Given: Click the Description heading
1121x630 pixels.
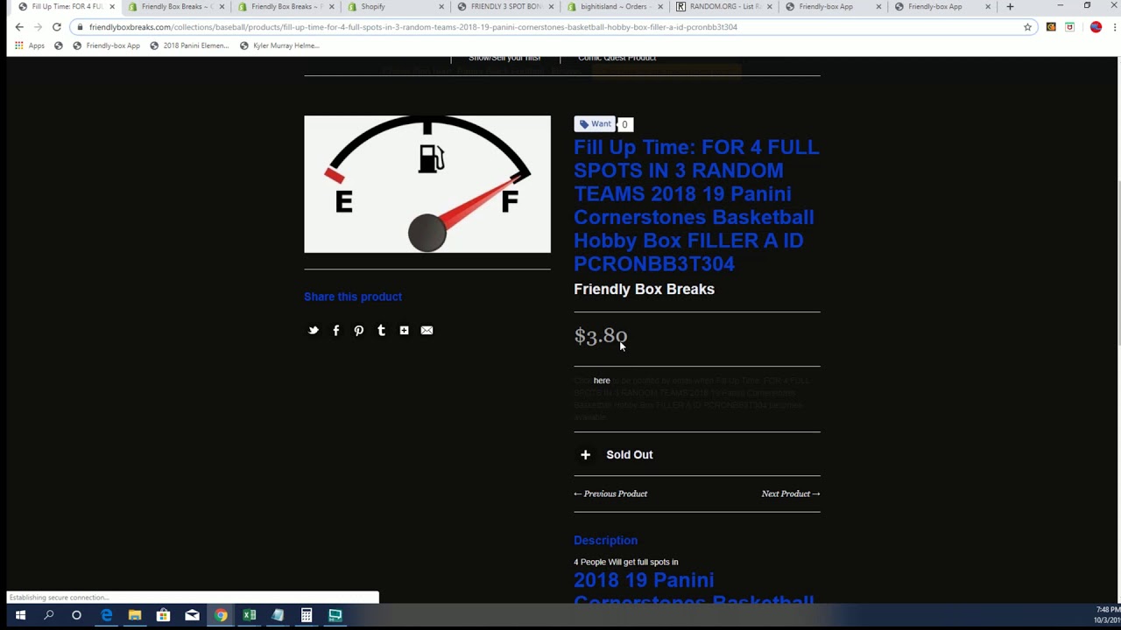Looking at the screenshot, I should (605, 541).
